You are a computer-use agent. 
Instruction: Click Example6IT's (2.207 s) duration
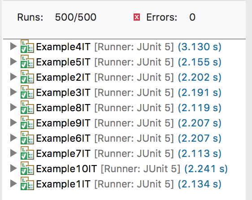(200, 139)
